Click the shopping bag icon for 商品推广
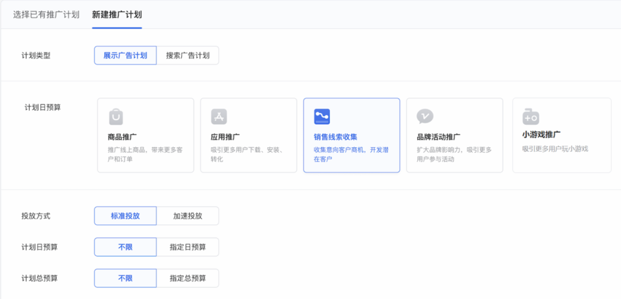Image resolution: width=621 pixels, height=299 pixels. click(116, 117)
